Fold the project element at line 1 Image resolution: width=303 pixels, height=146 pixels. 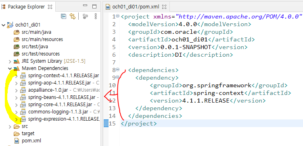118,16
